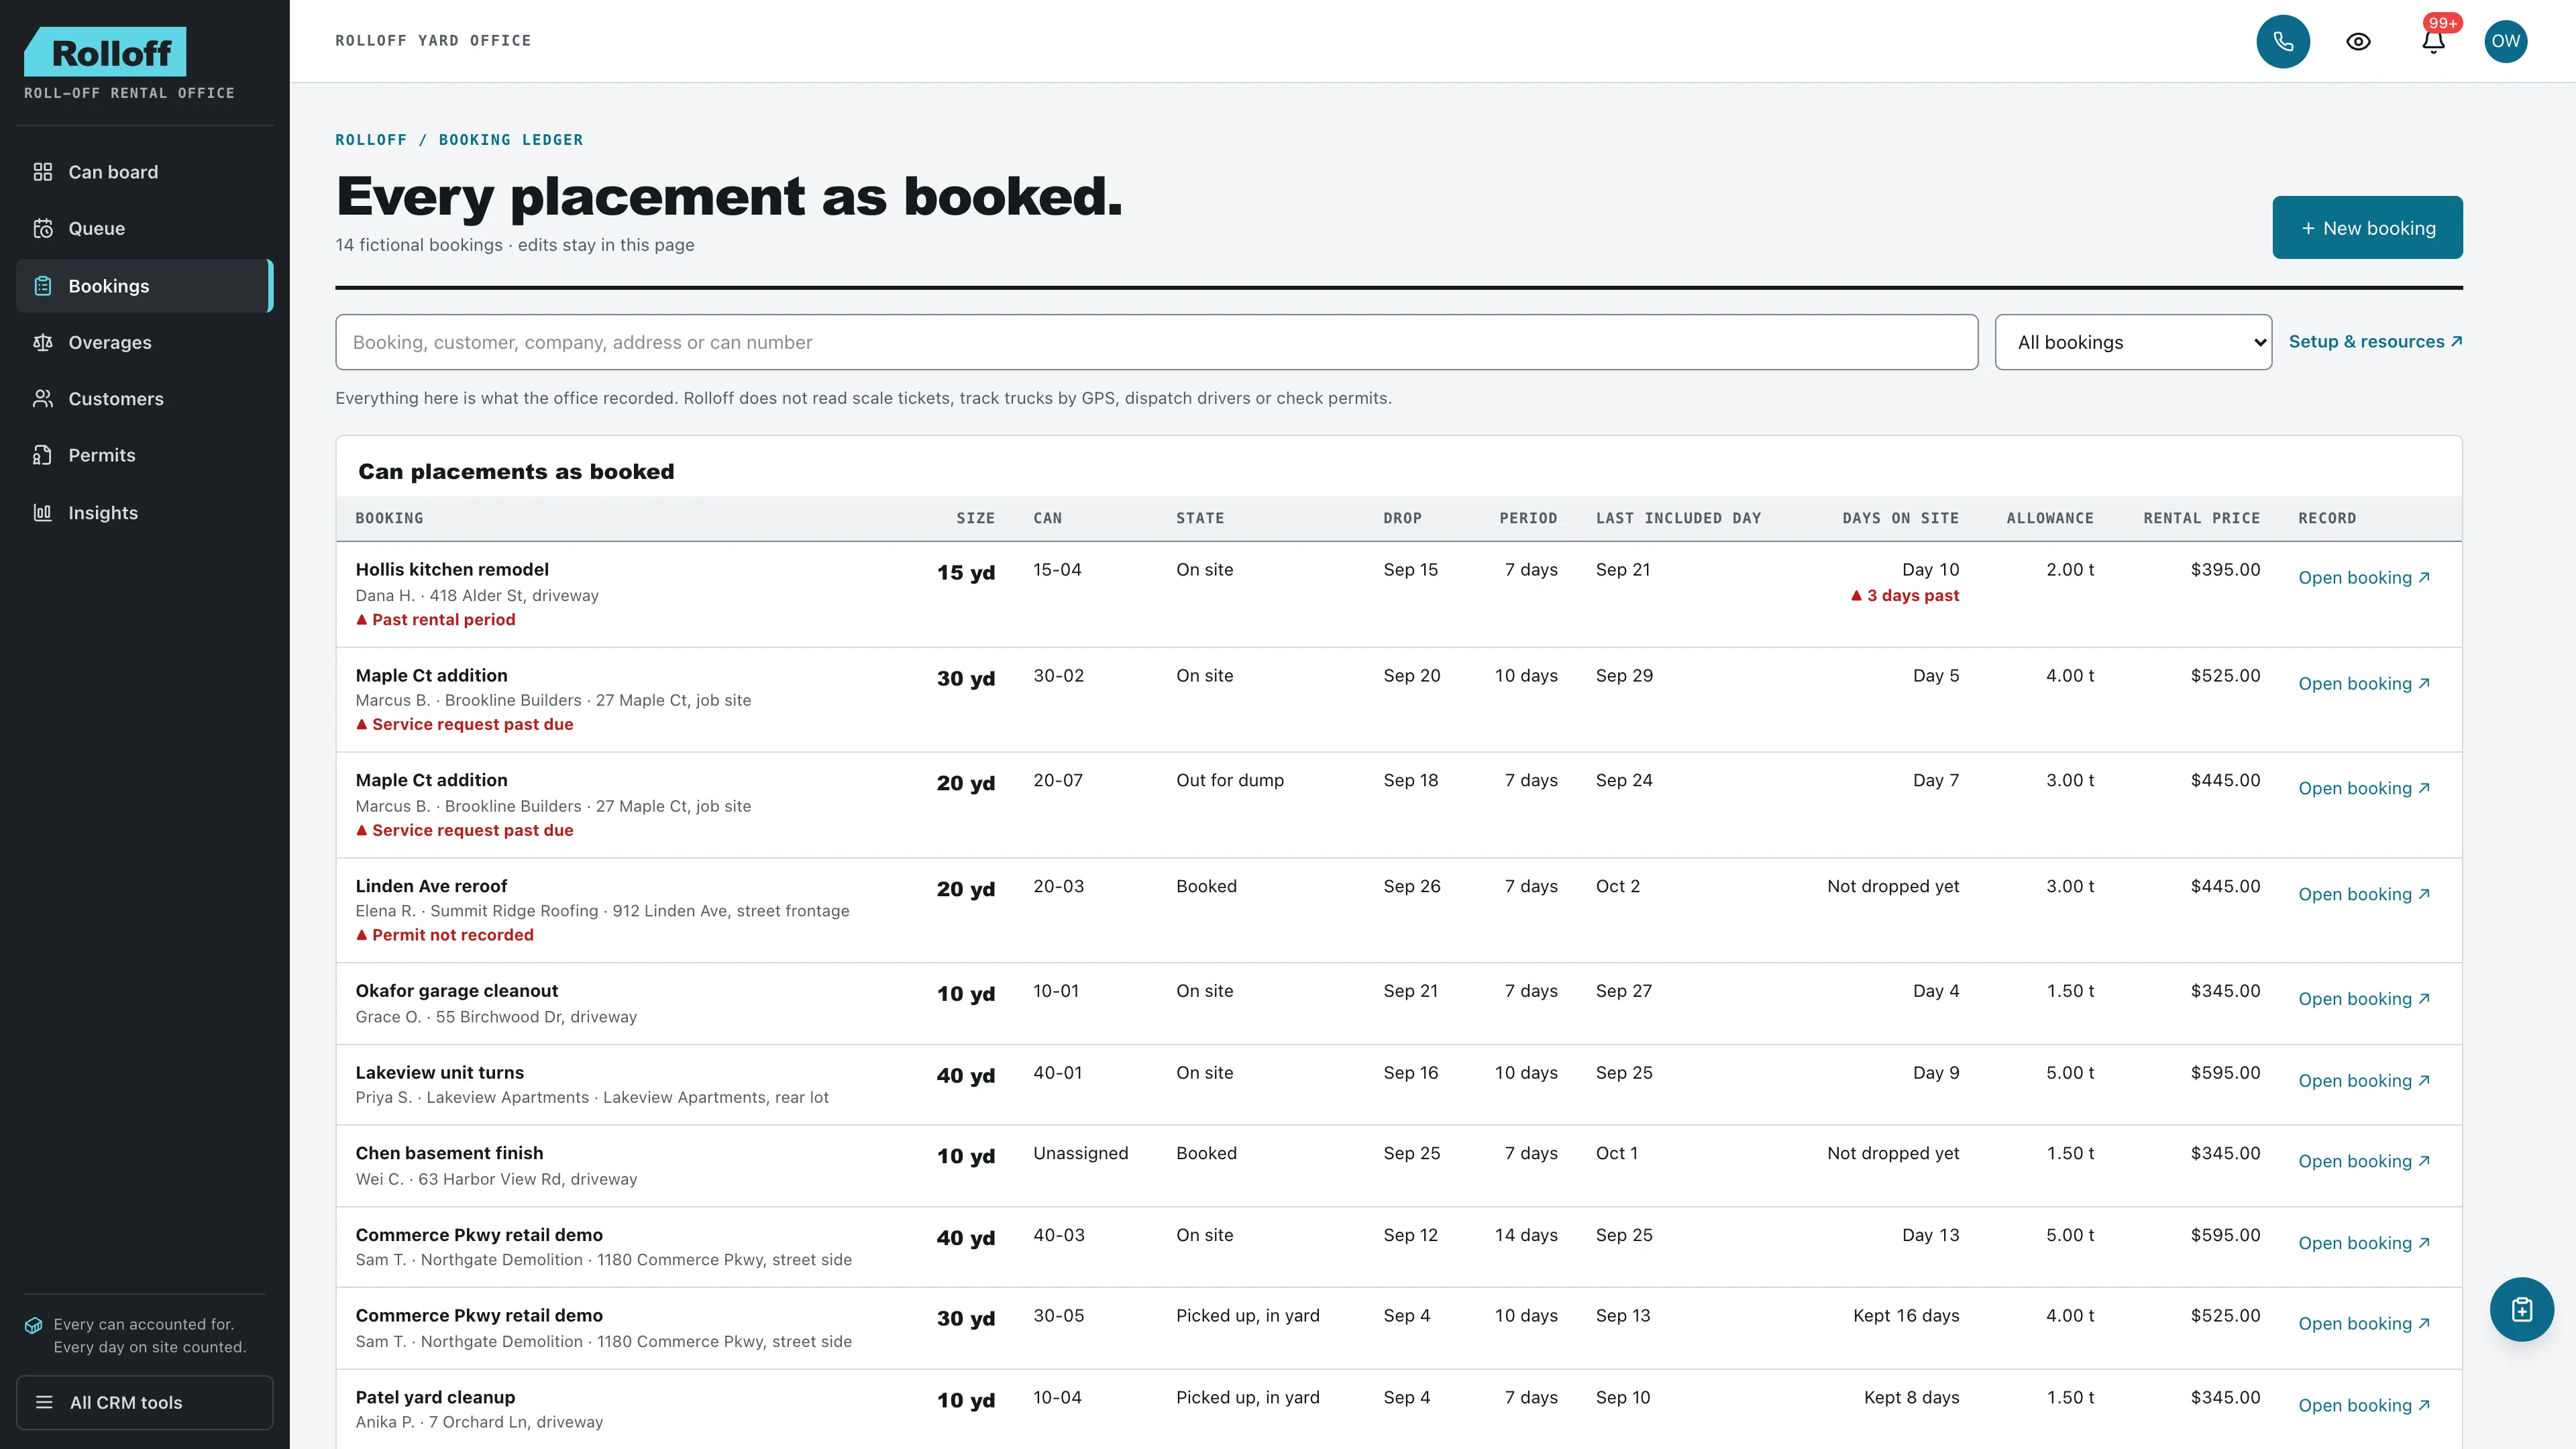Toggle the eye visibility icon in header

click(2358, 41)
